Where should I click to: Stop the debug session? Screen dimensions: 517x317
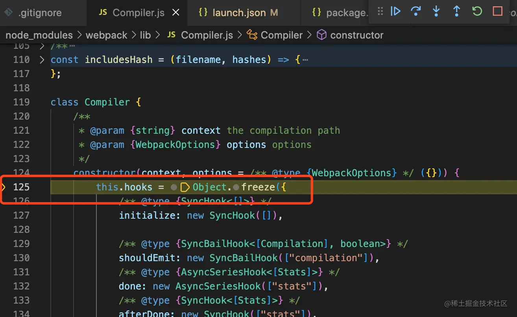tap(498, 11)
